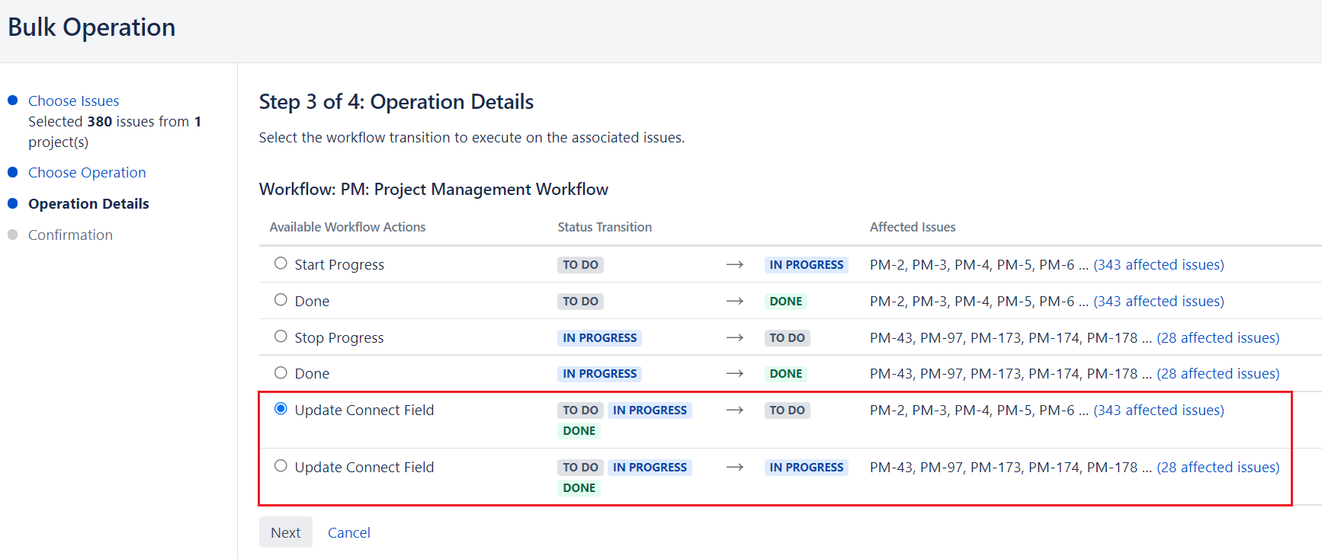Image resolution: width=1322 pixels, height=559 pixels.
Task: Click the Operation Details step
Action: click(x=88, y=203)
